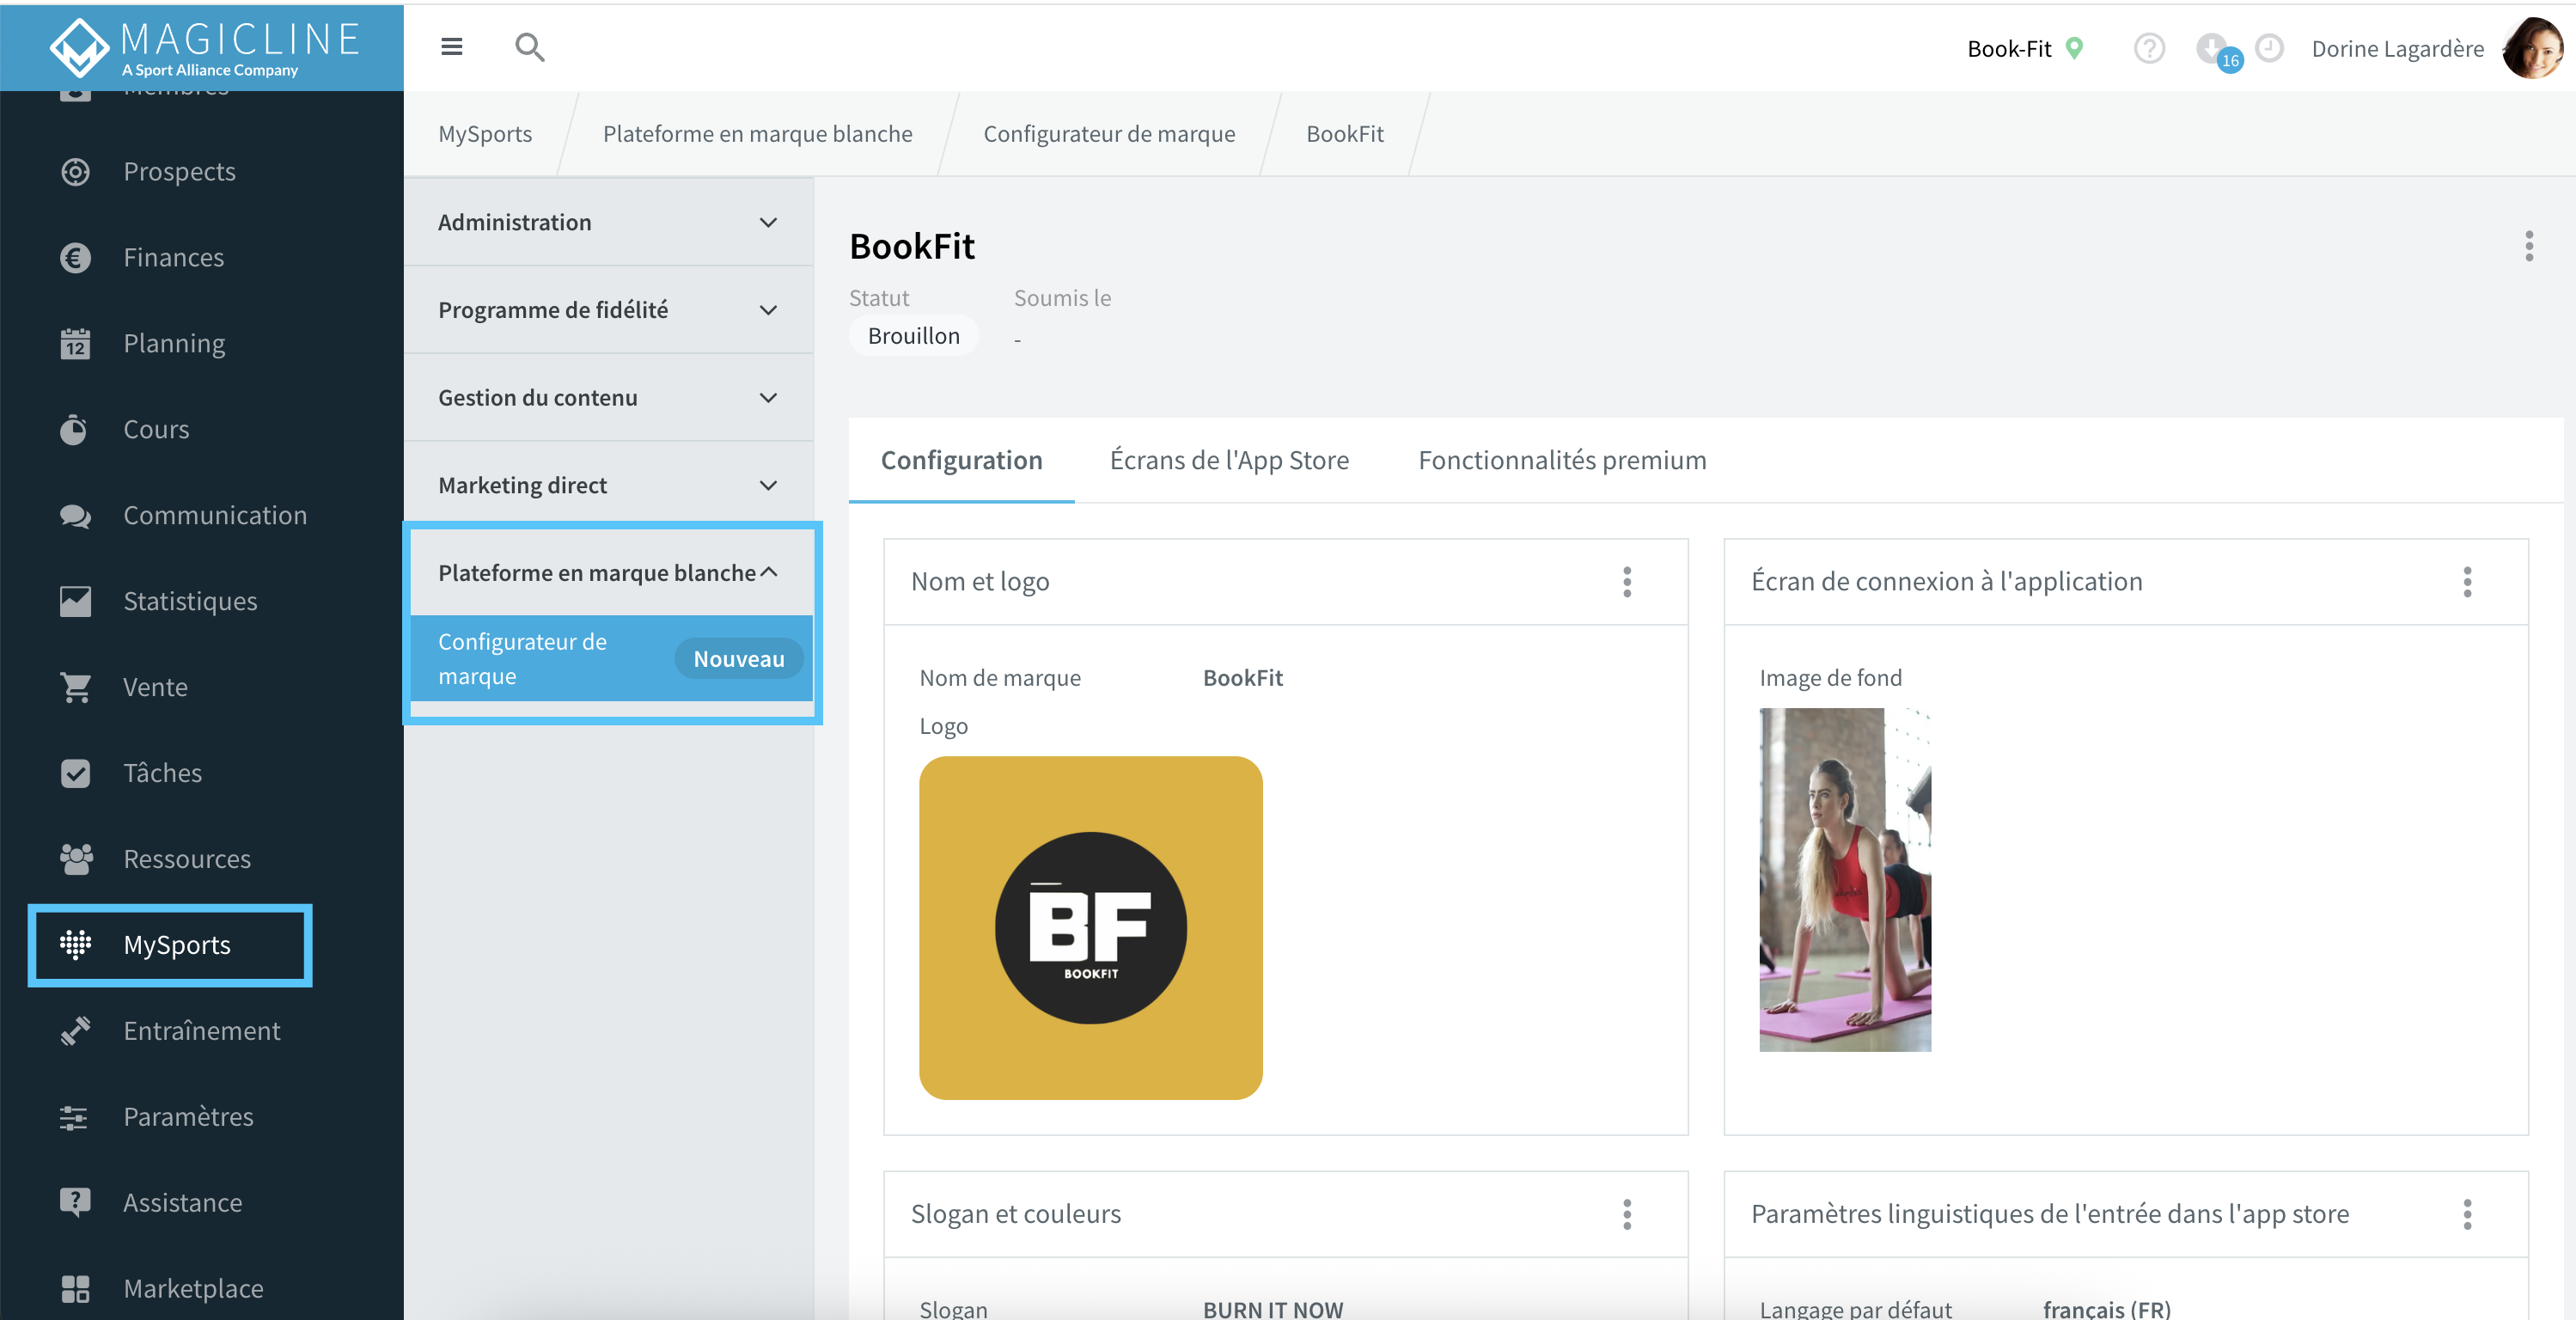This screenshot has height=1320, width=2576.
Task: Collapse Plateforme en marque blanche section
Action: click(x=609, y=572)
